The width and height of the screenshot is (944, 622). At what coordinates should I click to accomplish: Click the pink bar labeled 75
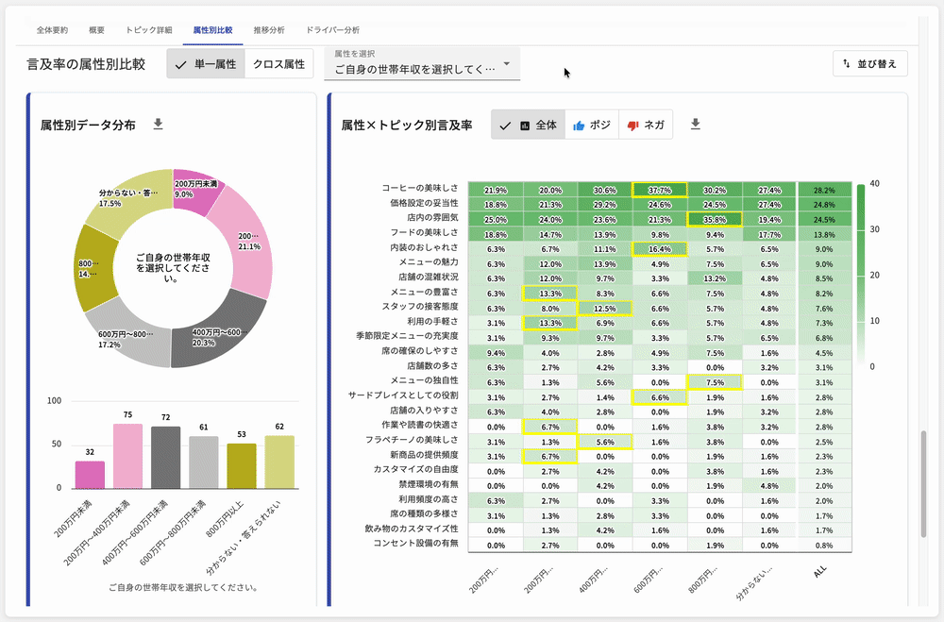click(127, 455)
